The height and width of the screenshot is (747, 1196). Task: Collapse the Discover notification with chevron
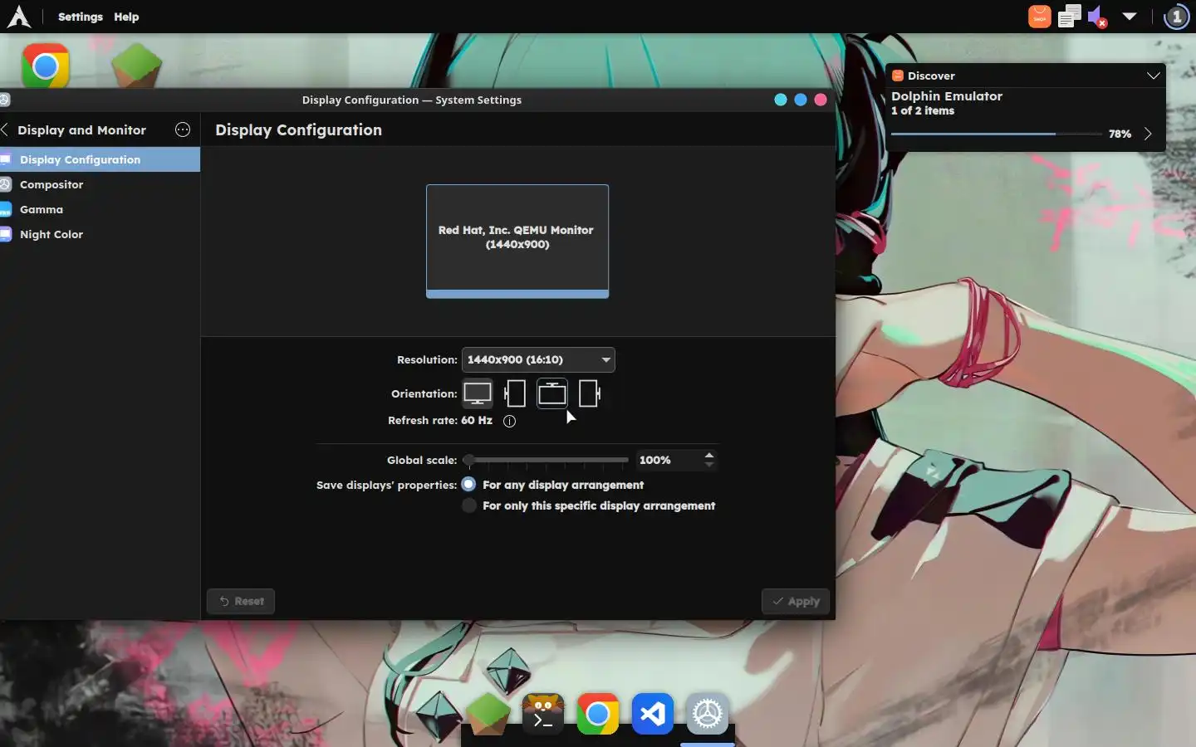(1154, 76)
